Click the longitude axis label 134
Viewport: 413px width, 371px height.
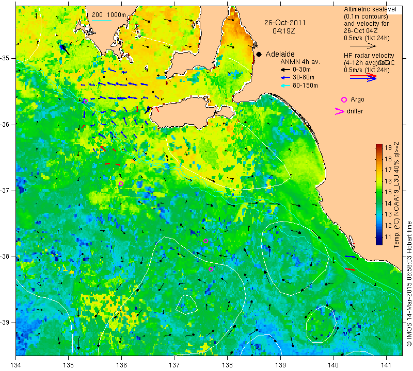tap(16, 365)
